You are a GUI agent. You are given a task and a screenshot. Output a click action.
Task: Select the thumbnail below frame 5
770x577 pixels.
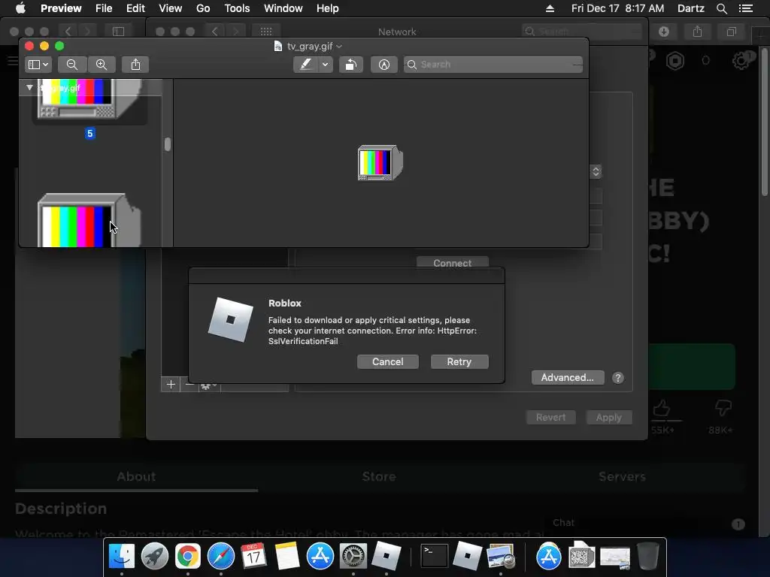click(89, 220)
